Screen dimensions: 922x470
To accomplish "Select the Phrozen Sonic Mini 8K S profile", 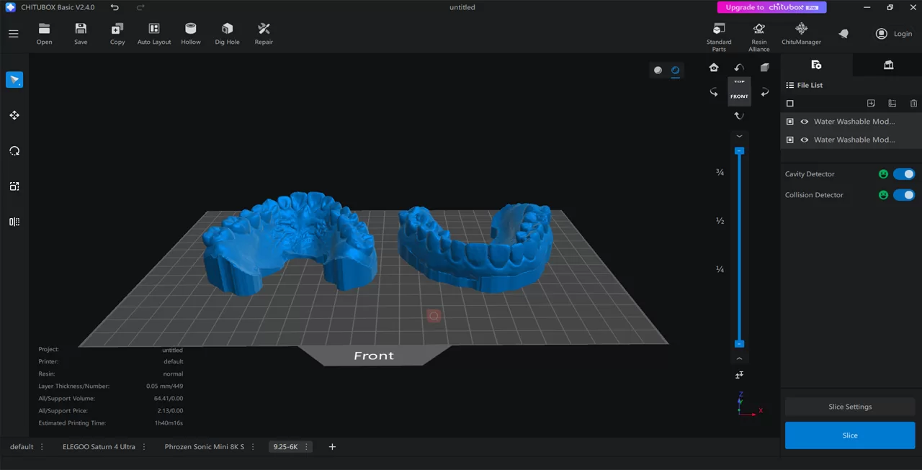I will [x=204, y=446].
